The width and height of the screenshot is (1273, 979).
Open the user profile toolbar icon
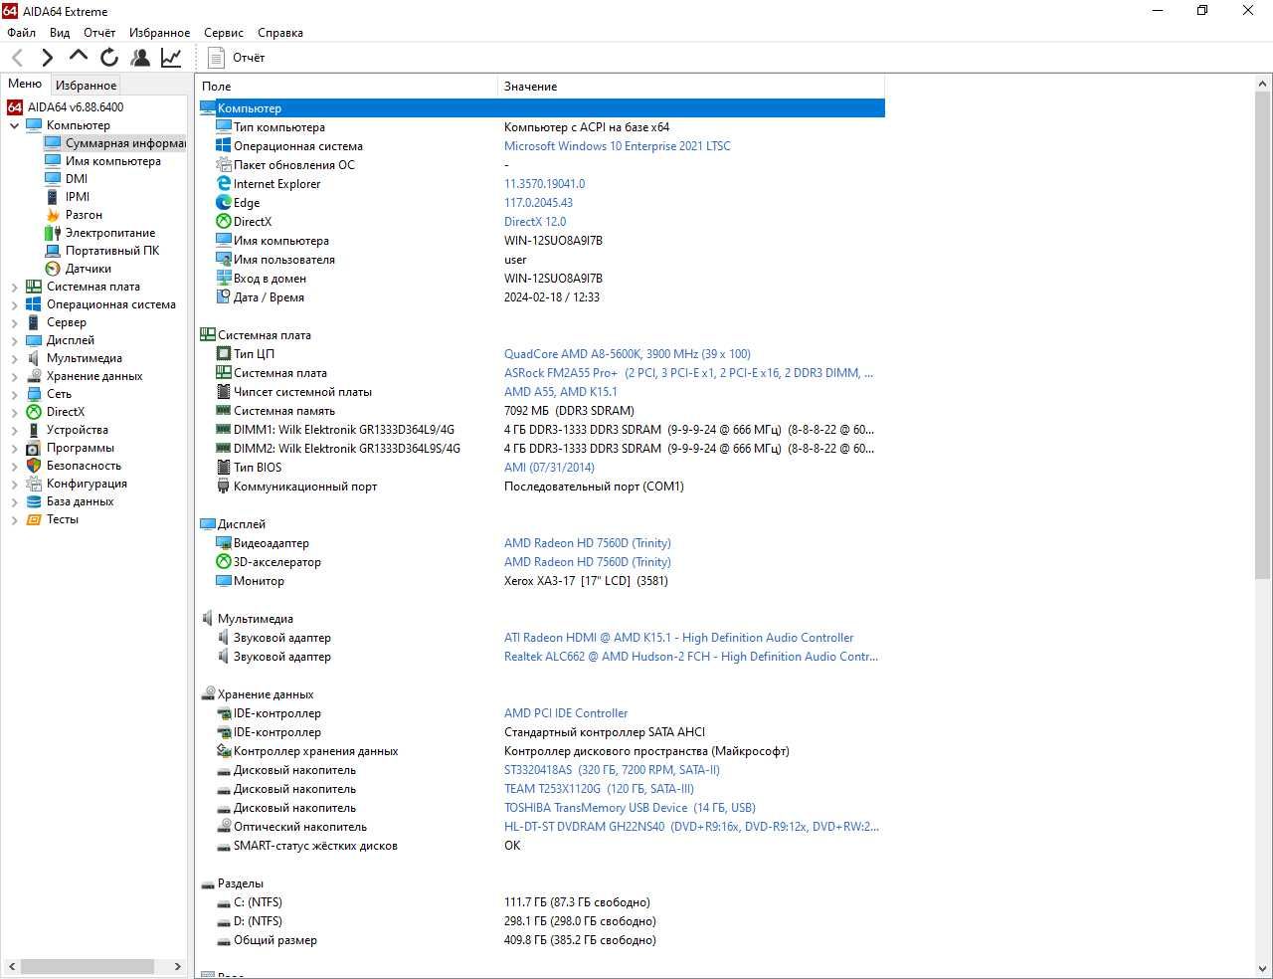tap(140, 58)
